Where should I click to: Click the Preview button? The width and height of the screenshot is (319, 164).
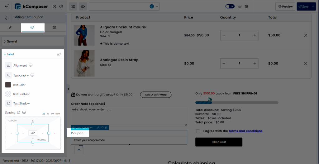click(x=285, y=7)
